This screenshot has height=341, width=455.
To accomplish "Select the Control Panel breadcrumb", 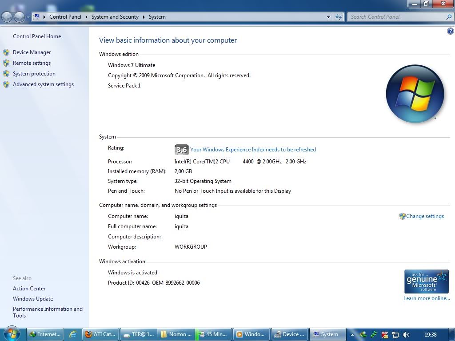I will pyautogui.click(x=65, y=17).
